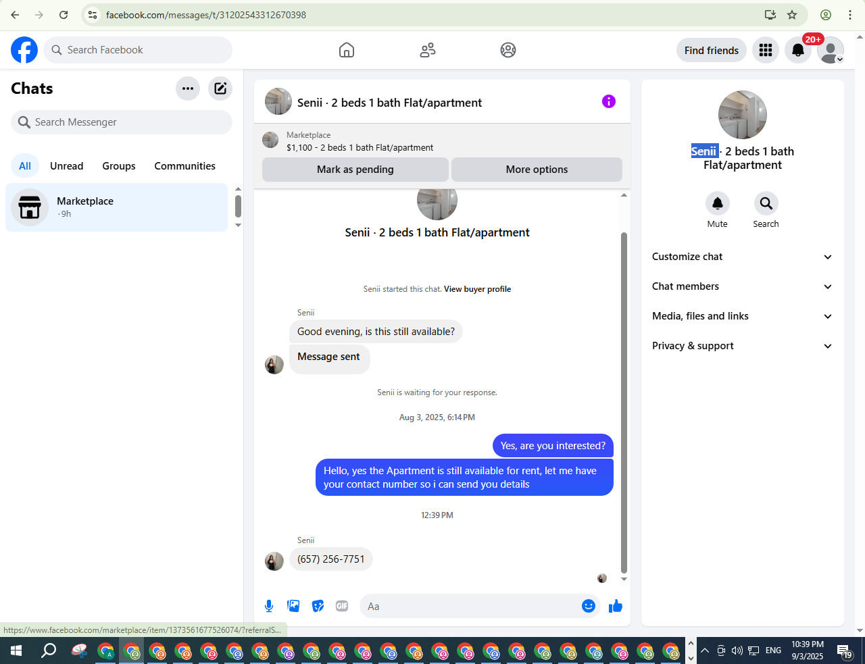The width and height of the screenshot is (865, 664).
Task: Open the emoji picker in the message box
Action: 589,606
